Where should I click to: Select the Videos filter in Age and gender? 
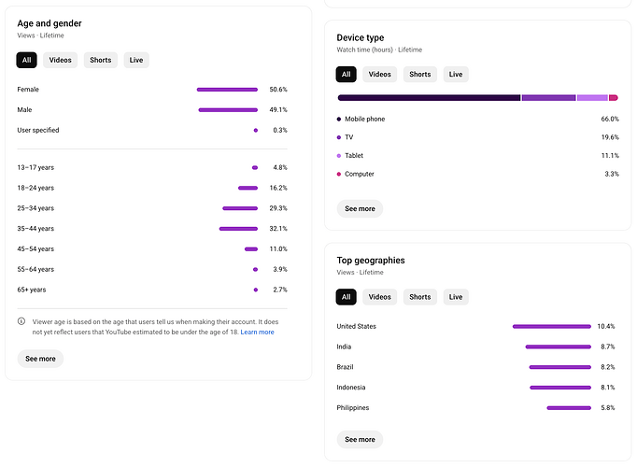[61, 60]
